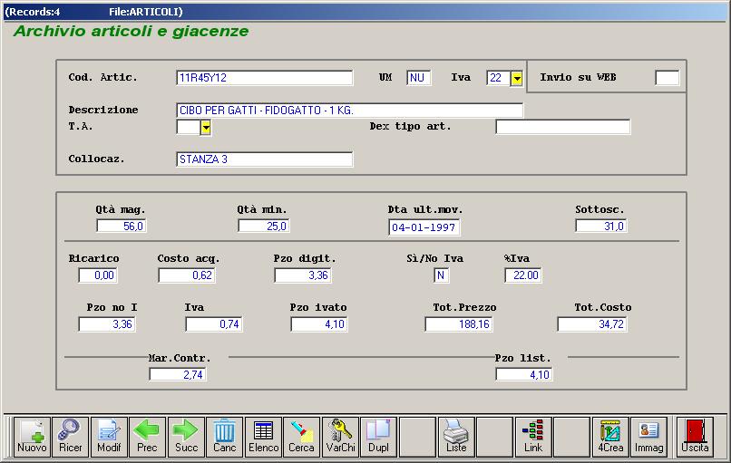Click the Ricarico field 0,00
The width and height of the screenshot is (731, 463).
point(97,275)
